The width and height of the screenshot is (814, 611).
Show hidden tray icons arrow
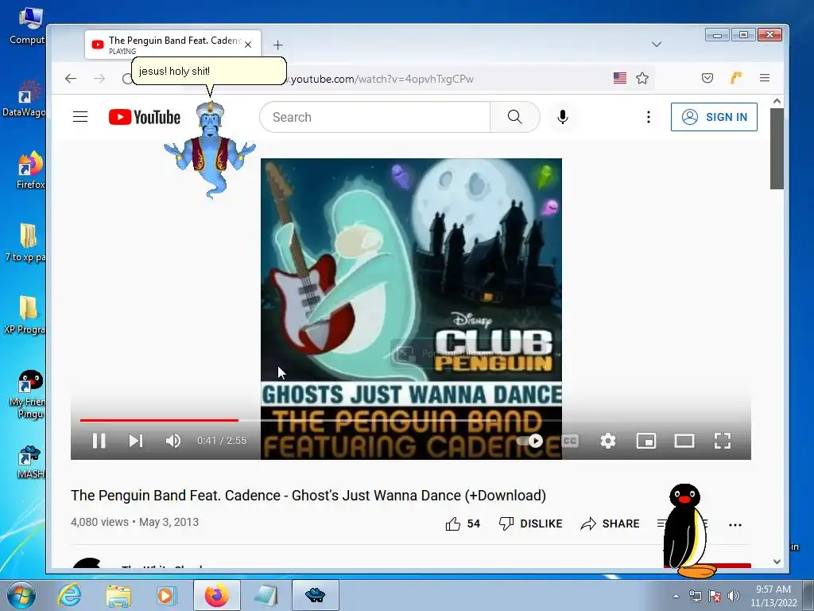click(676, 596)
